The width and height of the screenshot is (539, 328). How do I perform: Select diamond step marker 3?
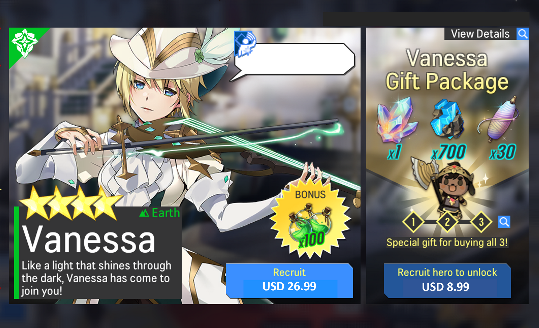(481, 222)
